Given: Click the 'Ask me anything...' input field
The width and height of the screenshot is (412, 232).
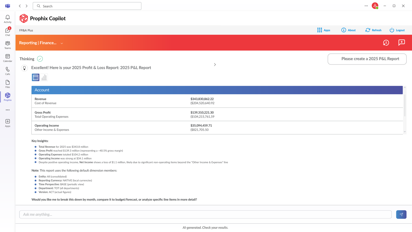Looking at the screenshot, I should [x=205, y=214].
